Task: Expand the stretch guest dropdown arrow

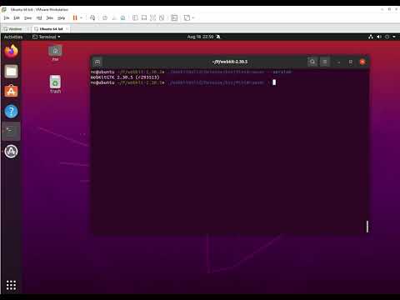Action: click(x=193, y=17)
